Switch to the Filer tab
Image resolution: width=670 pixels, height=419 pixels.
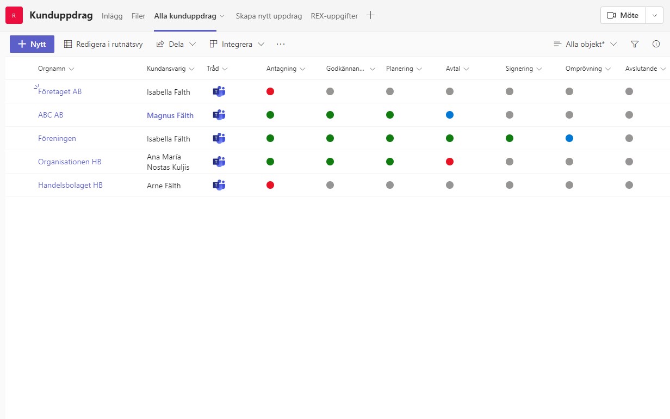coord(139,16)
